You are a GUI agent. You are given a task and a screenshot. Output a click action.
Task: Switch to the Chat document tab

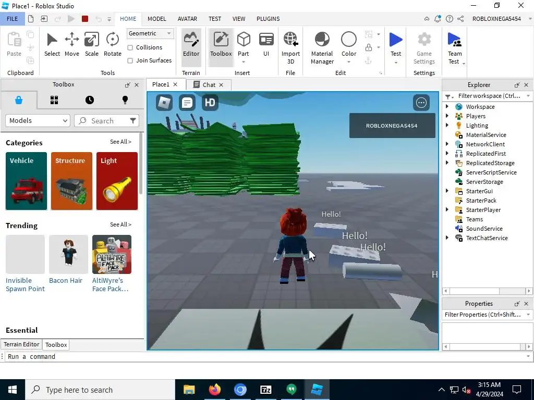pyautogui.click(x=209, y=85)
